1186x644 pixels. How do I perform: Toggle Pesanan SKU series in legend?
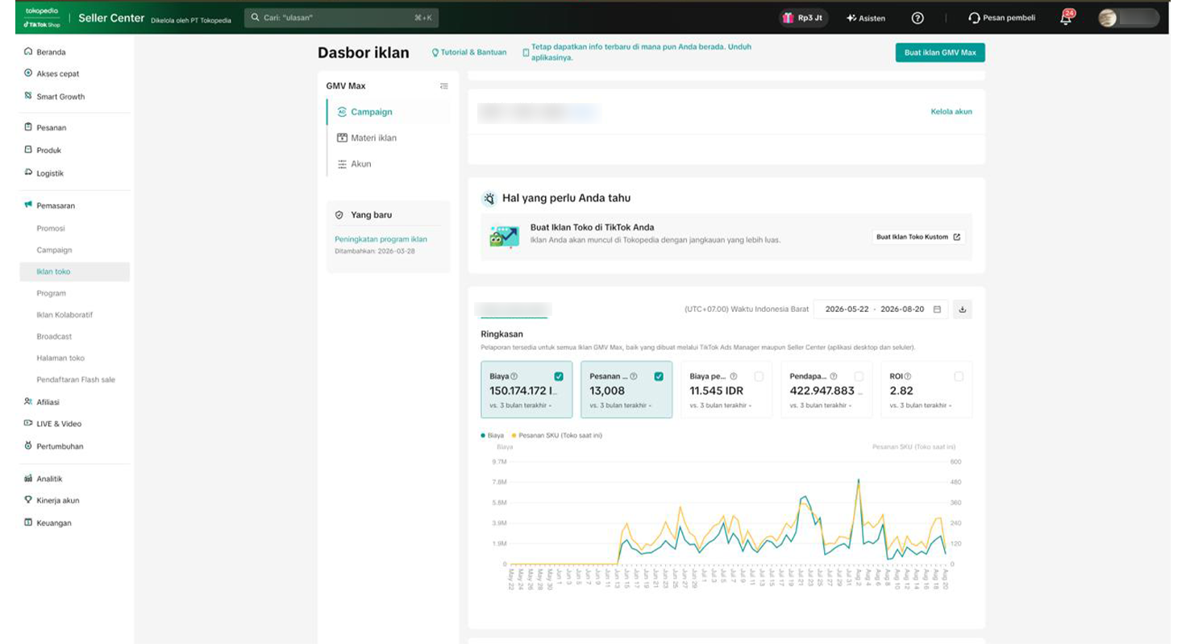pyautogui.click(x=557, y=435)
